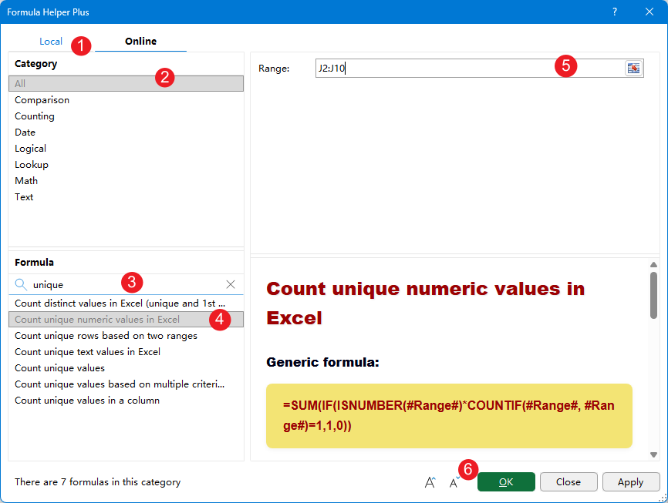Image resolution: width=668 pixels, height=503 pixels.
Task: Switch to the Local tab
Action: pos(51,42)
